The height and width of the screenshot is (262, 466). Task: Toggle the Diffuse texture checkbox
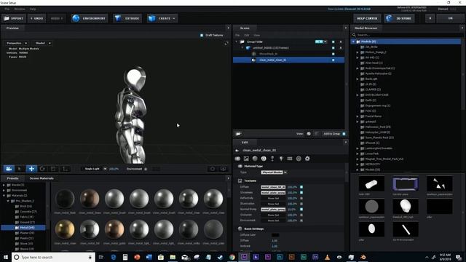301,187
